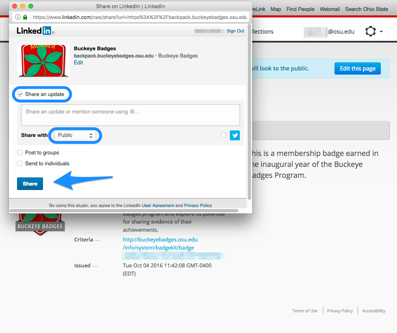Click the LinkedIn logo in the popup
The height and width of the screenshot is (333, 397).
[35, 31]
